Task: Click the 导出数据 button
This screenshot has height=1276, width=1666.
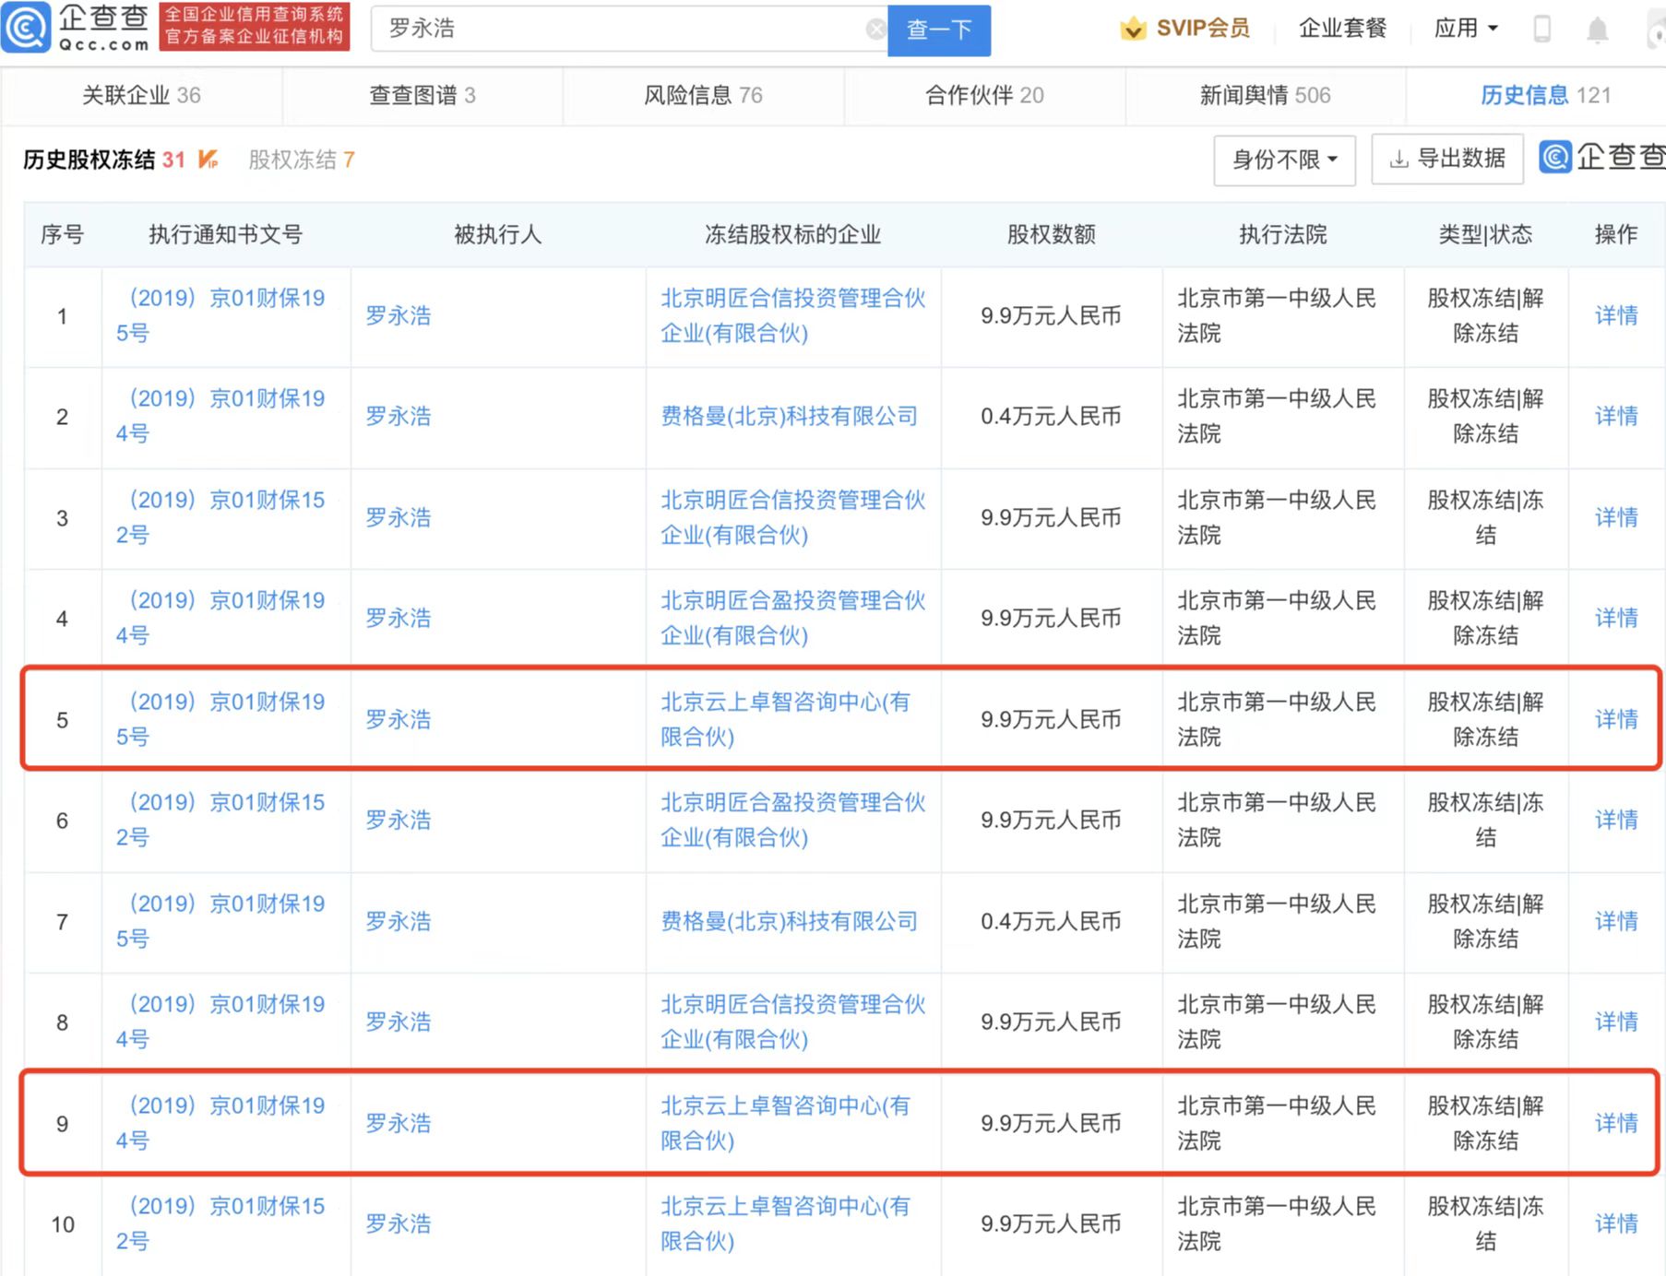Action: (1448, 159)
